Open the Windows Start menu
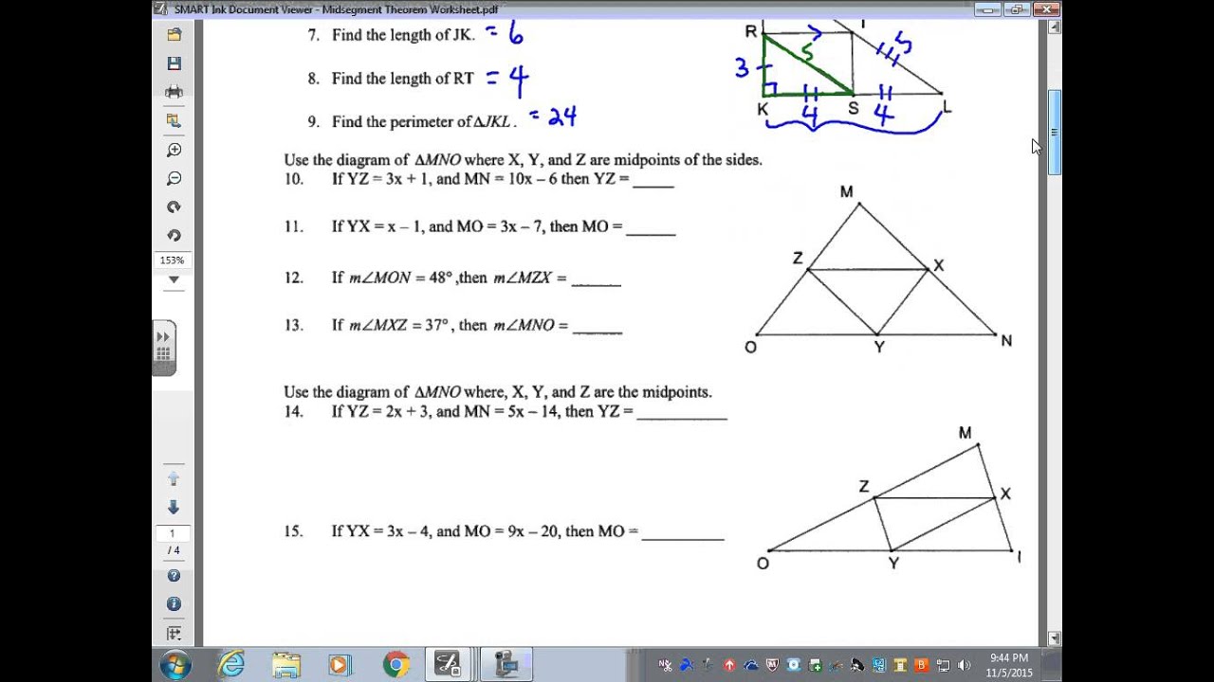This screenshot has height=682, width=1214. (175, 665)
